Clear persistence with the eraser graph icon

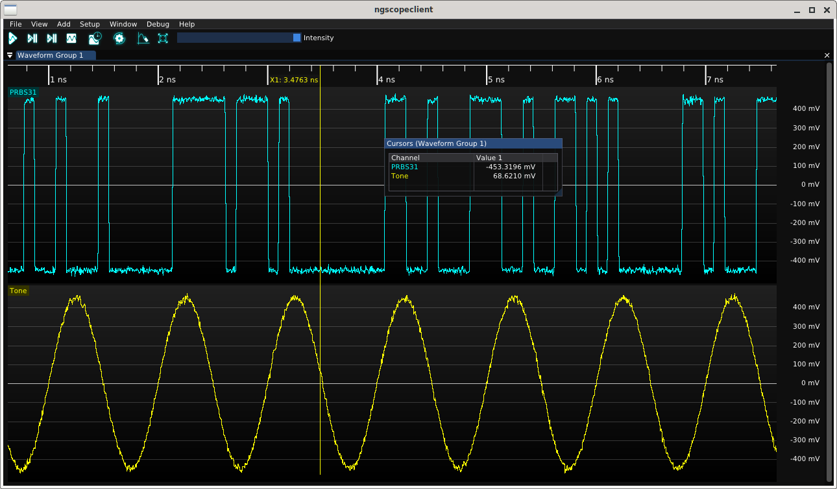point(143,38)
